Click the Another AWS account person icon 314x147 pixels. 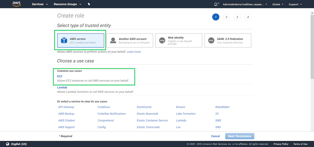(113, 41)
